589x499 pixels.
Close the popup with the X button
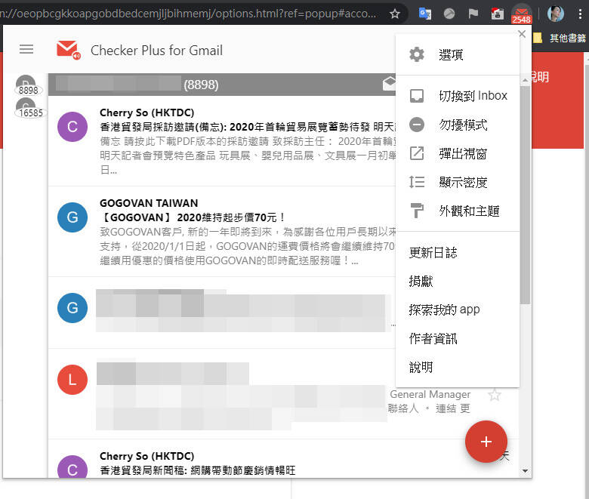522,34
